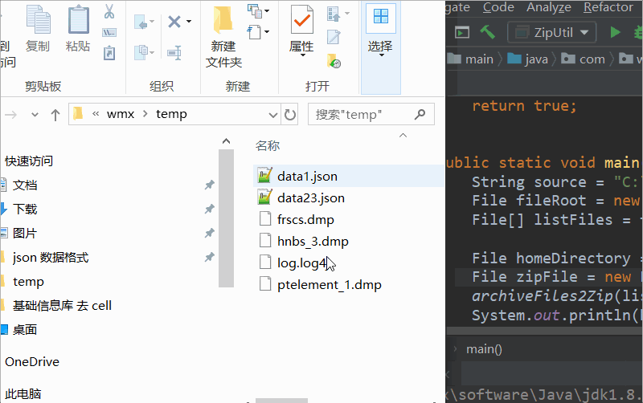This screenshot has height=403, width=643.
Task: Select 此电脑 in the navigation pane
Action: [23, 394]
